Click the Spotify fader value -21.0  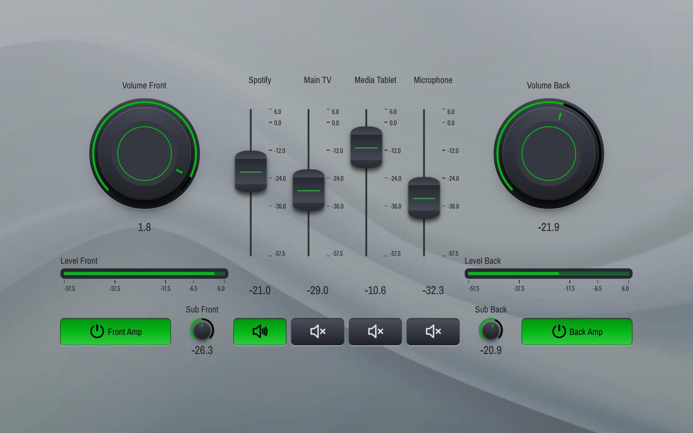pos(260,290)
